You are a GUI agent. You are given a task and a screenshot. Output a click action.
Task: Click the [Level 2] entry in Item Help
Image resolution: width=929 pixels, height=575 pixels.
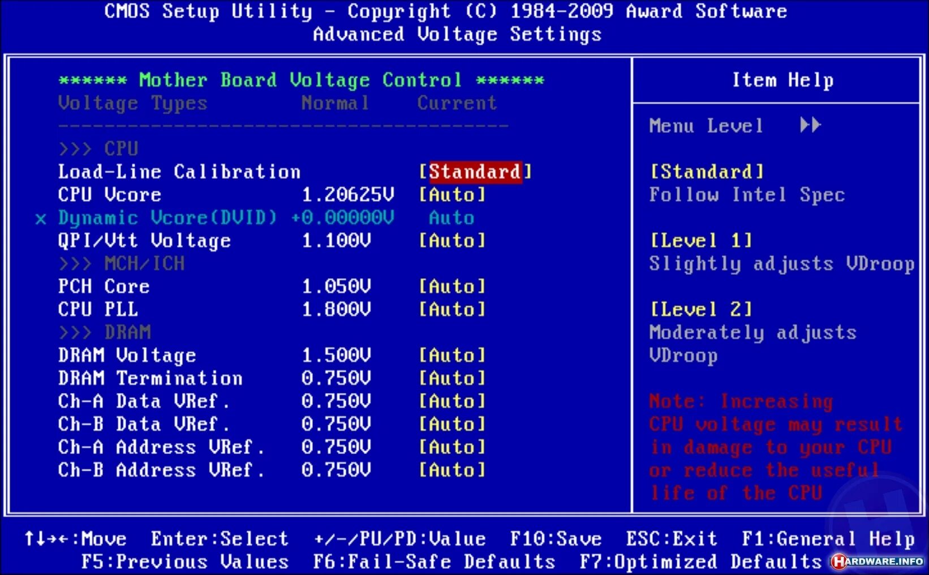pos(702,310)
